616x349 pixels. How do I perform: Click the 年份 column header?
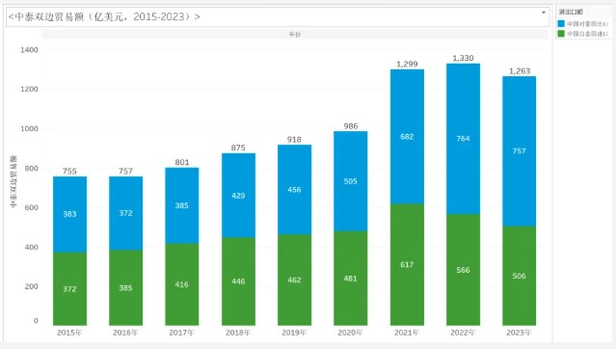(295, 35)
